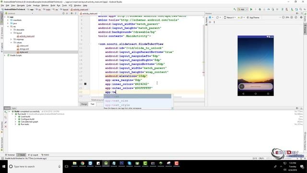307x173 pixels.
Task: Open the app run configuration dropdown
Action: tap(243, 9)
